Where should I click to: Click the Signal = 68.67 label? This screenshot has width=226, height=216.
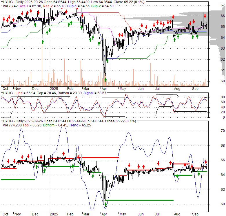(x=95, y=93)
